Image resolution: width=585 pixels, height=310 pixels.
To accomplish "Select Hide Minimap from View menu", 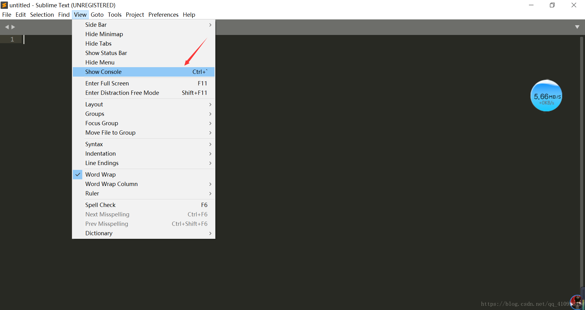I will point(144,34).
